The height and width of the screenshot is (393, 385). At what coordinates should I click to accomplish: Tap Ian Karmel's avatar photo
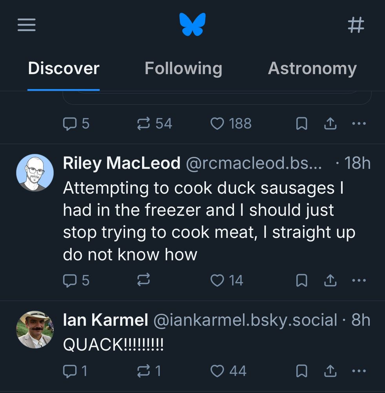[x=35, y=329]
